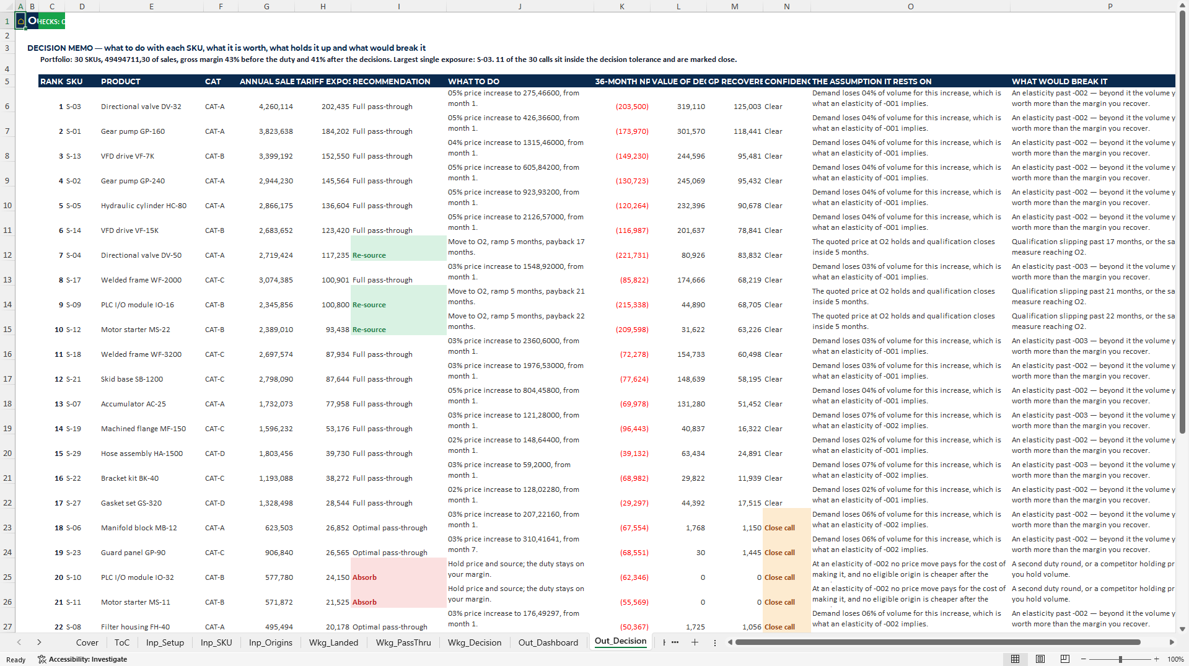Image resolution: width=1189 pixels, height=666 pixels.
Task: Select row 5 header
Action: point(7,81)
